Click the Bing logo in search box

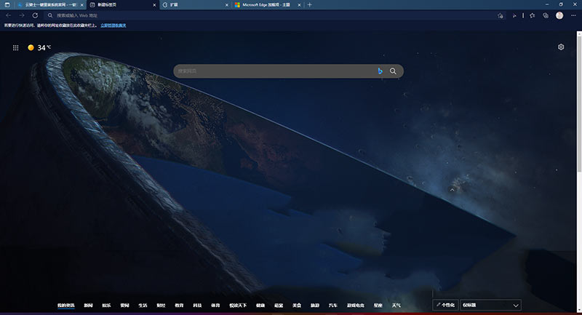click(380, 71)
